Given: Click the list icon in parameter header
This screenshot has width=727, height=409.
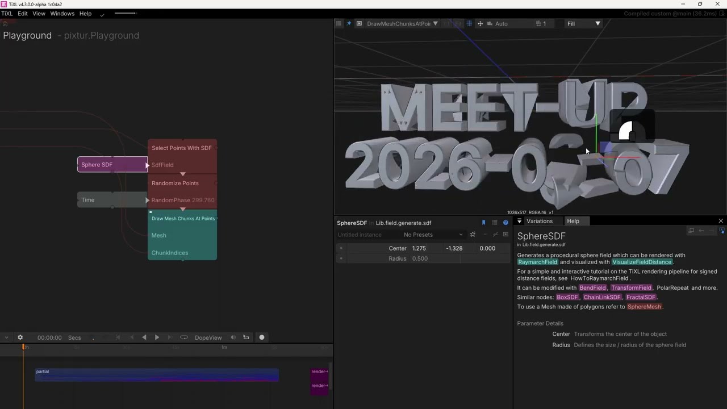Looking at the screenshot, I should click(x=495, y=223).
